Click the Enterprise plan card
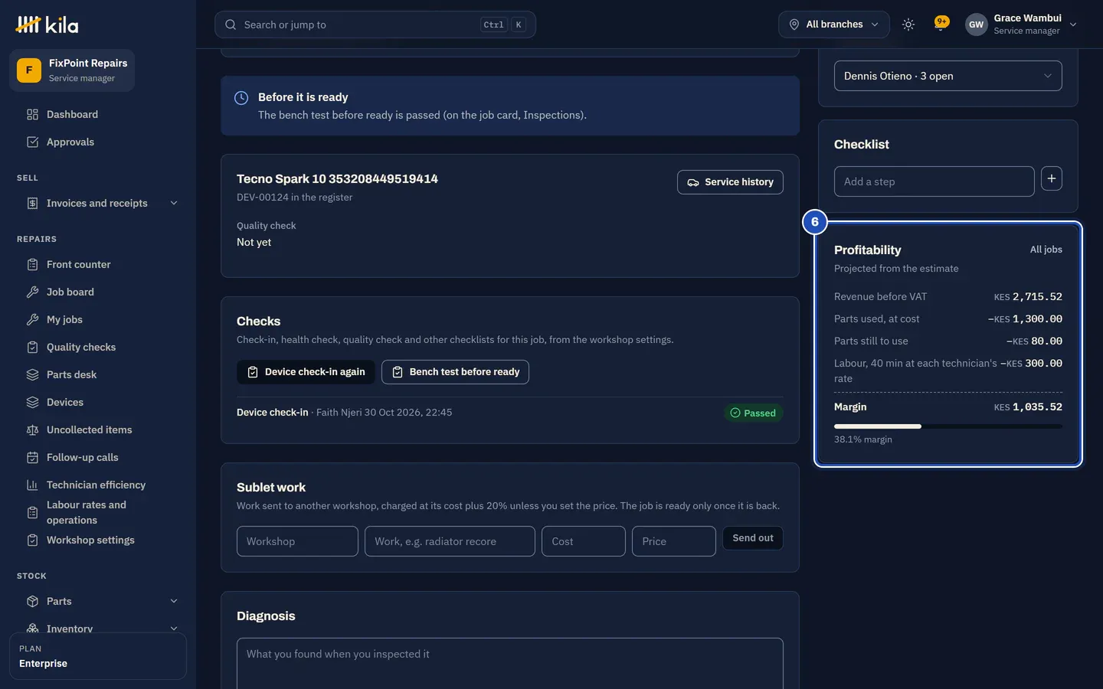Image resolution: width=1103 pixels, height=689 pixels. tap(98, 656)
